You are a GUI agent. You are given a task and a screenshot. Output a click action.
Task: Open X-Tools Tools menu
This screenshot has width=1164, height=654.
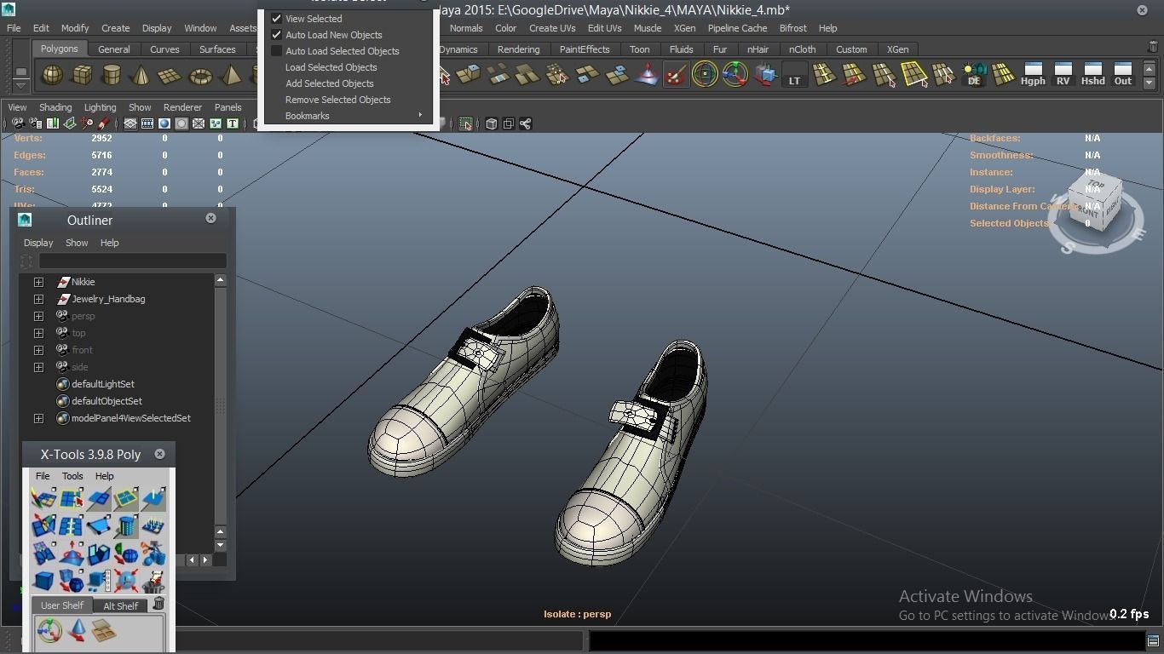(72, 476)
